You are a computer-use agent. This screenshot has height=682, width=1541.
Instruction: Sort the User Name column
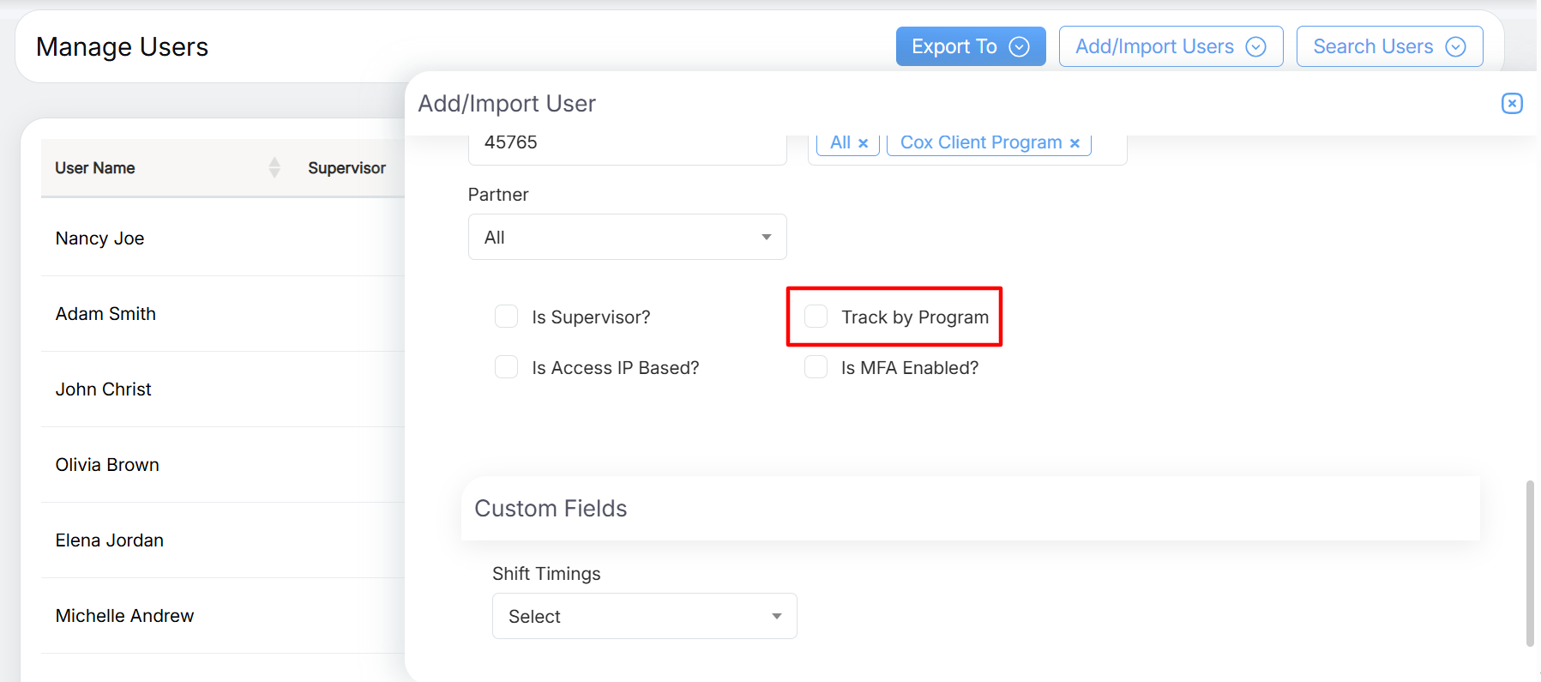tap(274, 167)
